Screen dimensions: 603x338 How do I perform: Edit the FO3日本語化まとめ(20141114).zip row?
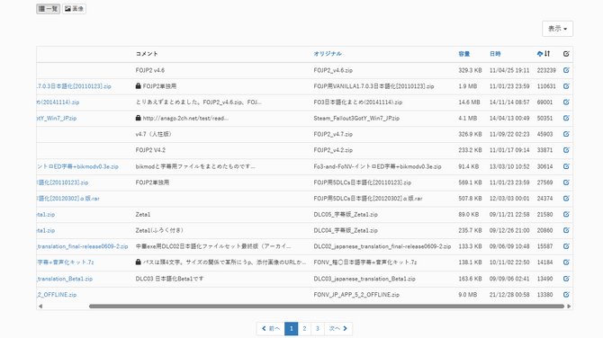pos(566,102)
